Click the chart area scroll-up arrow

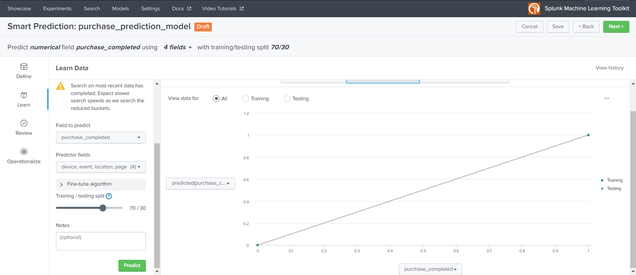[633, 84]
